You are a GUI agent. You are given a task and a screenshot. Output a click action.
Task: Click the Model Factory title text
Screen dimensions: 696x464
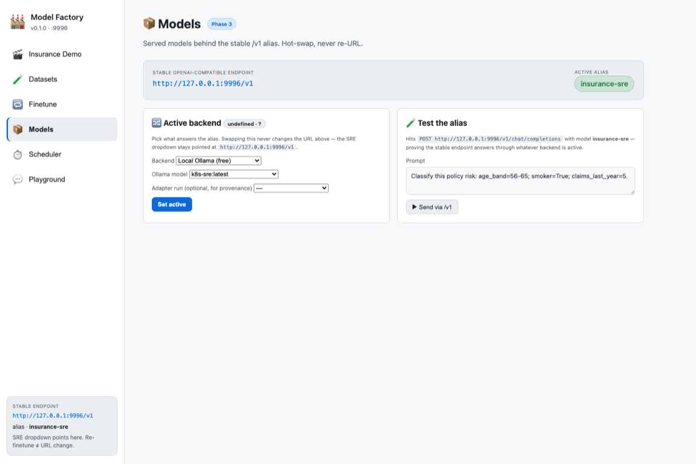click(57, 18)
